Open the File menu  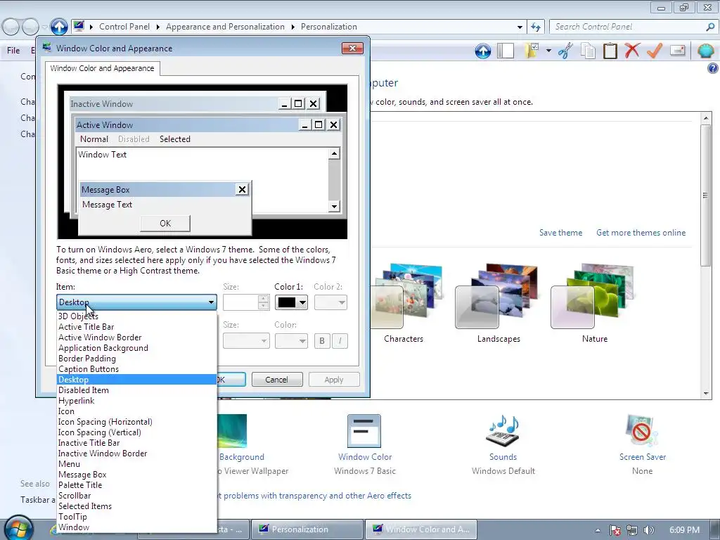click(x=13, y=51)
